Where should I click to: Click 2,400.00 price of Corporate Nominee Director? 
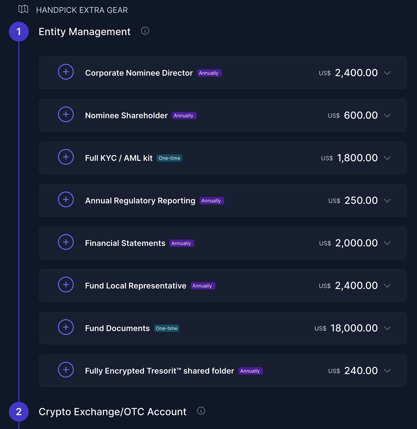tap(357, 73)
